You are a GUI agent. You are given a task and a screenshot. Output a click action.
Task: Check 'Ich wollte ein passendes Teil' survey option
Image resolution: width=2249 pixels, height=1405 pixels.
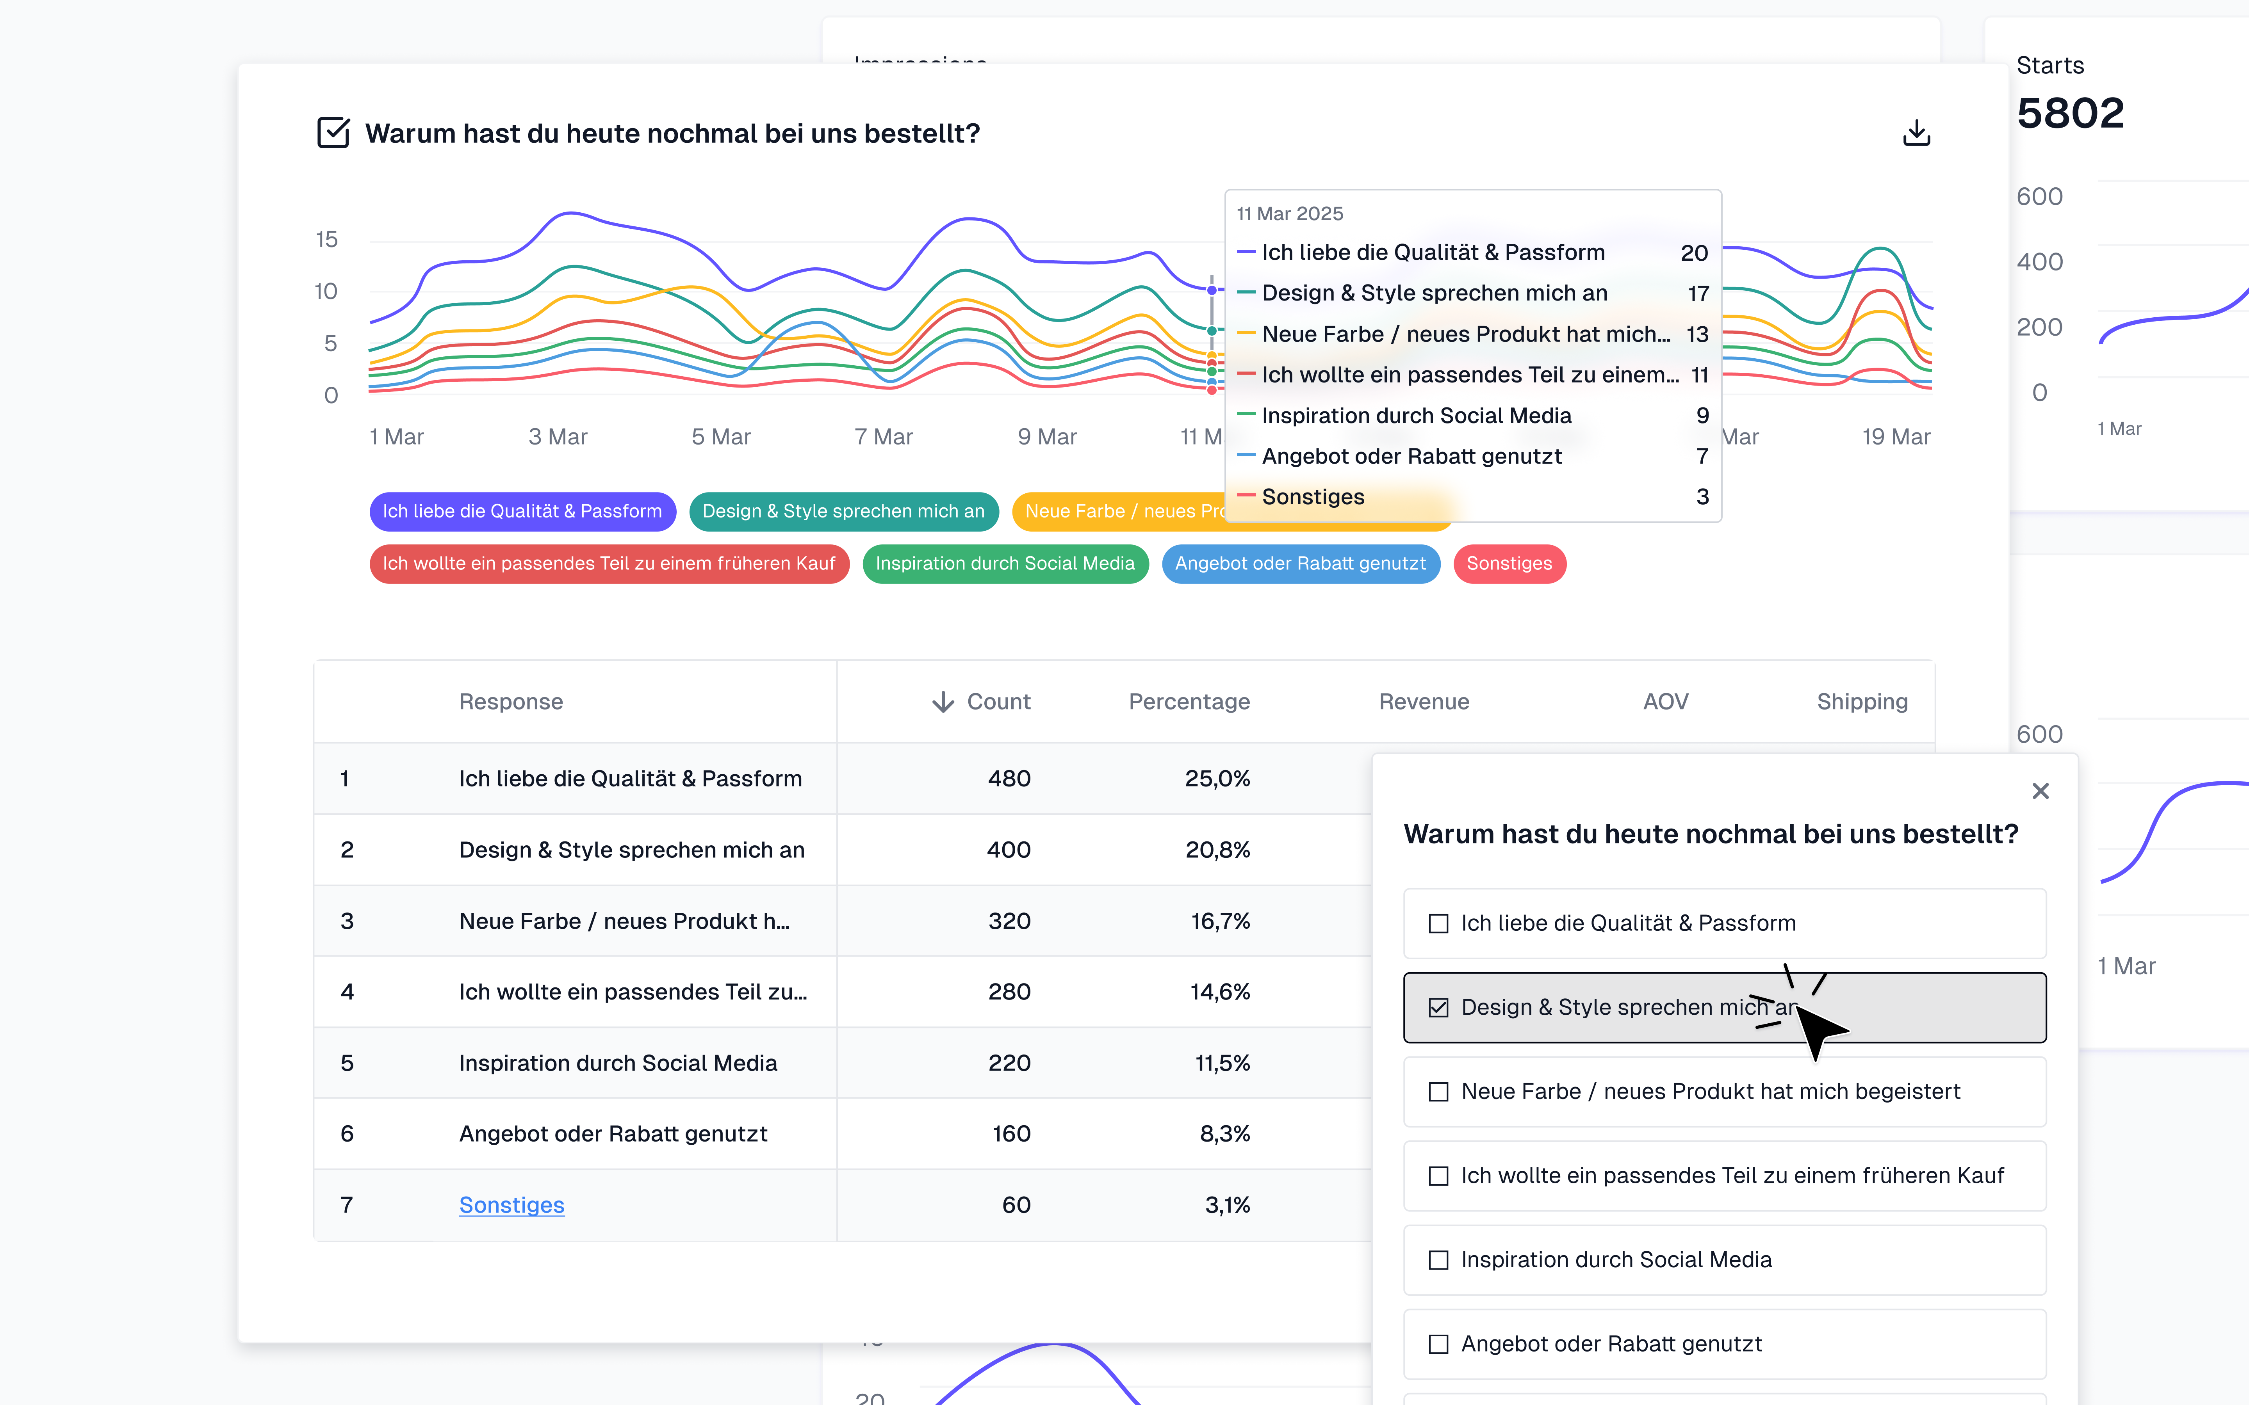pos(1438,1176)
